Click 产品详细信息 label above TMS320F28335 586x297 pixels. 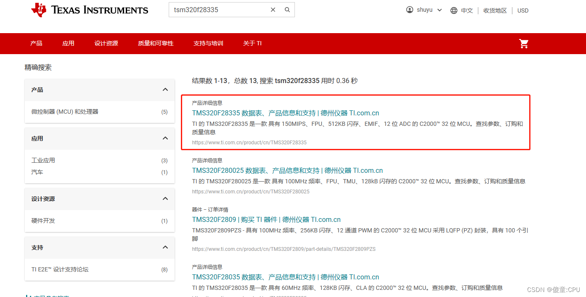(207, 103)
